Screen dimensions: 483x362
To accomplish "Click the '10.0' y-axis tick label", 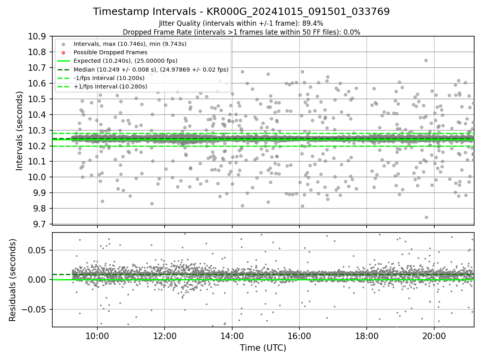I will 37,177.
